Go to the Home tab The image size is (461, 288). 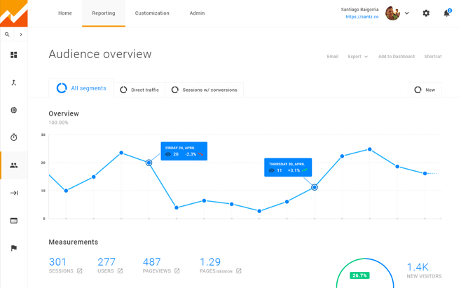pos(65,13)
